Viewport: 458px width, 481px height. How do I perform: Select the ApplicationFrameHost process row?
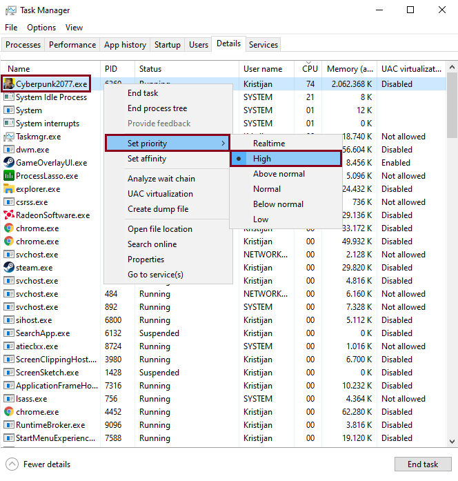223,386
